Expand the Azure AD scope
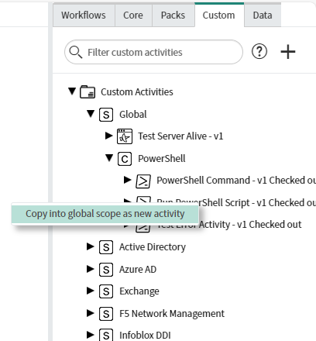 pyautogui.click(x=91, y=269)
